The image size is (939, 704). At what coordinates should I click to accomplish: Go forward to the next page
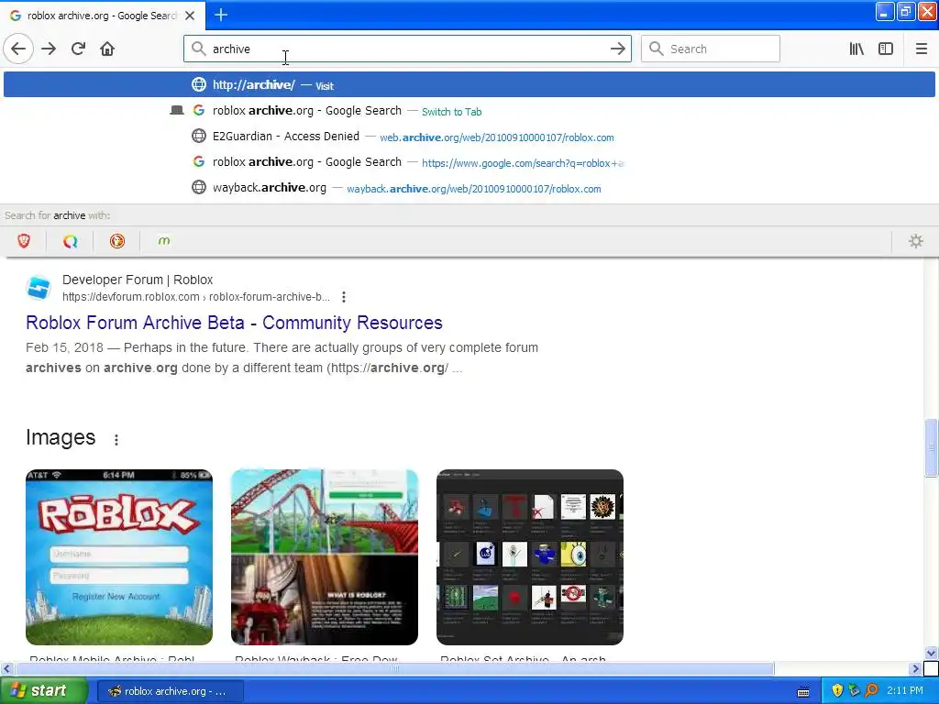click(49, 49)
